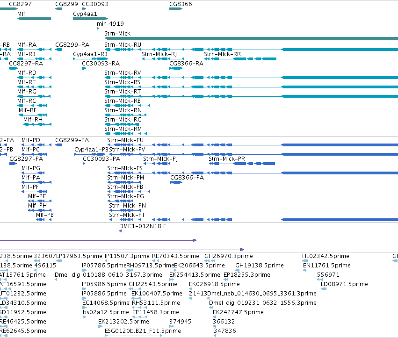Select the CG8366-RA transcript label

pyautogui.click(x=187, y=64)
